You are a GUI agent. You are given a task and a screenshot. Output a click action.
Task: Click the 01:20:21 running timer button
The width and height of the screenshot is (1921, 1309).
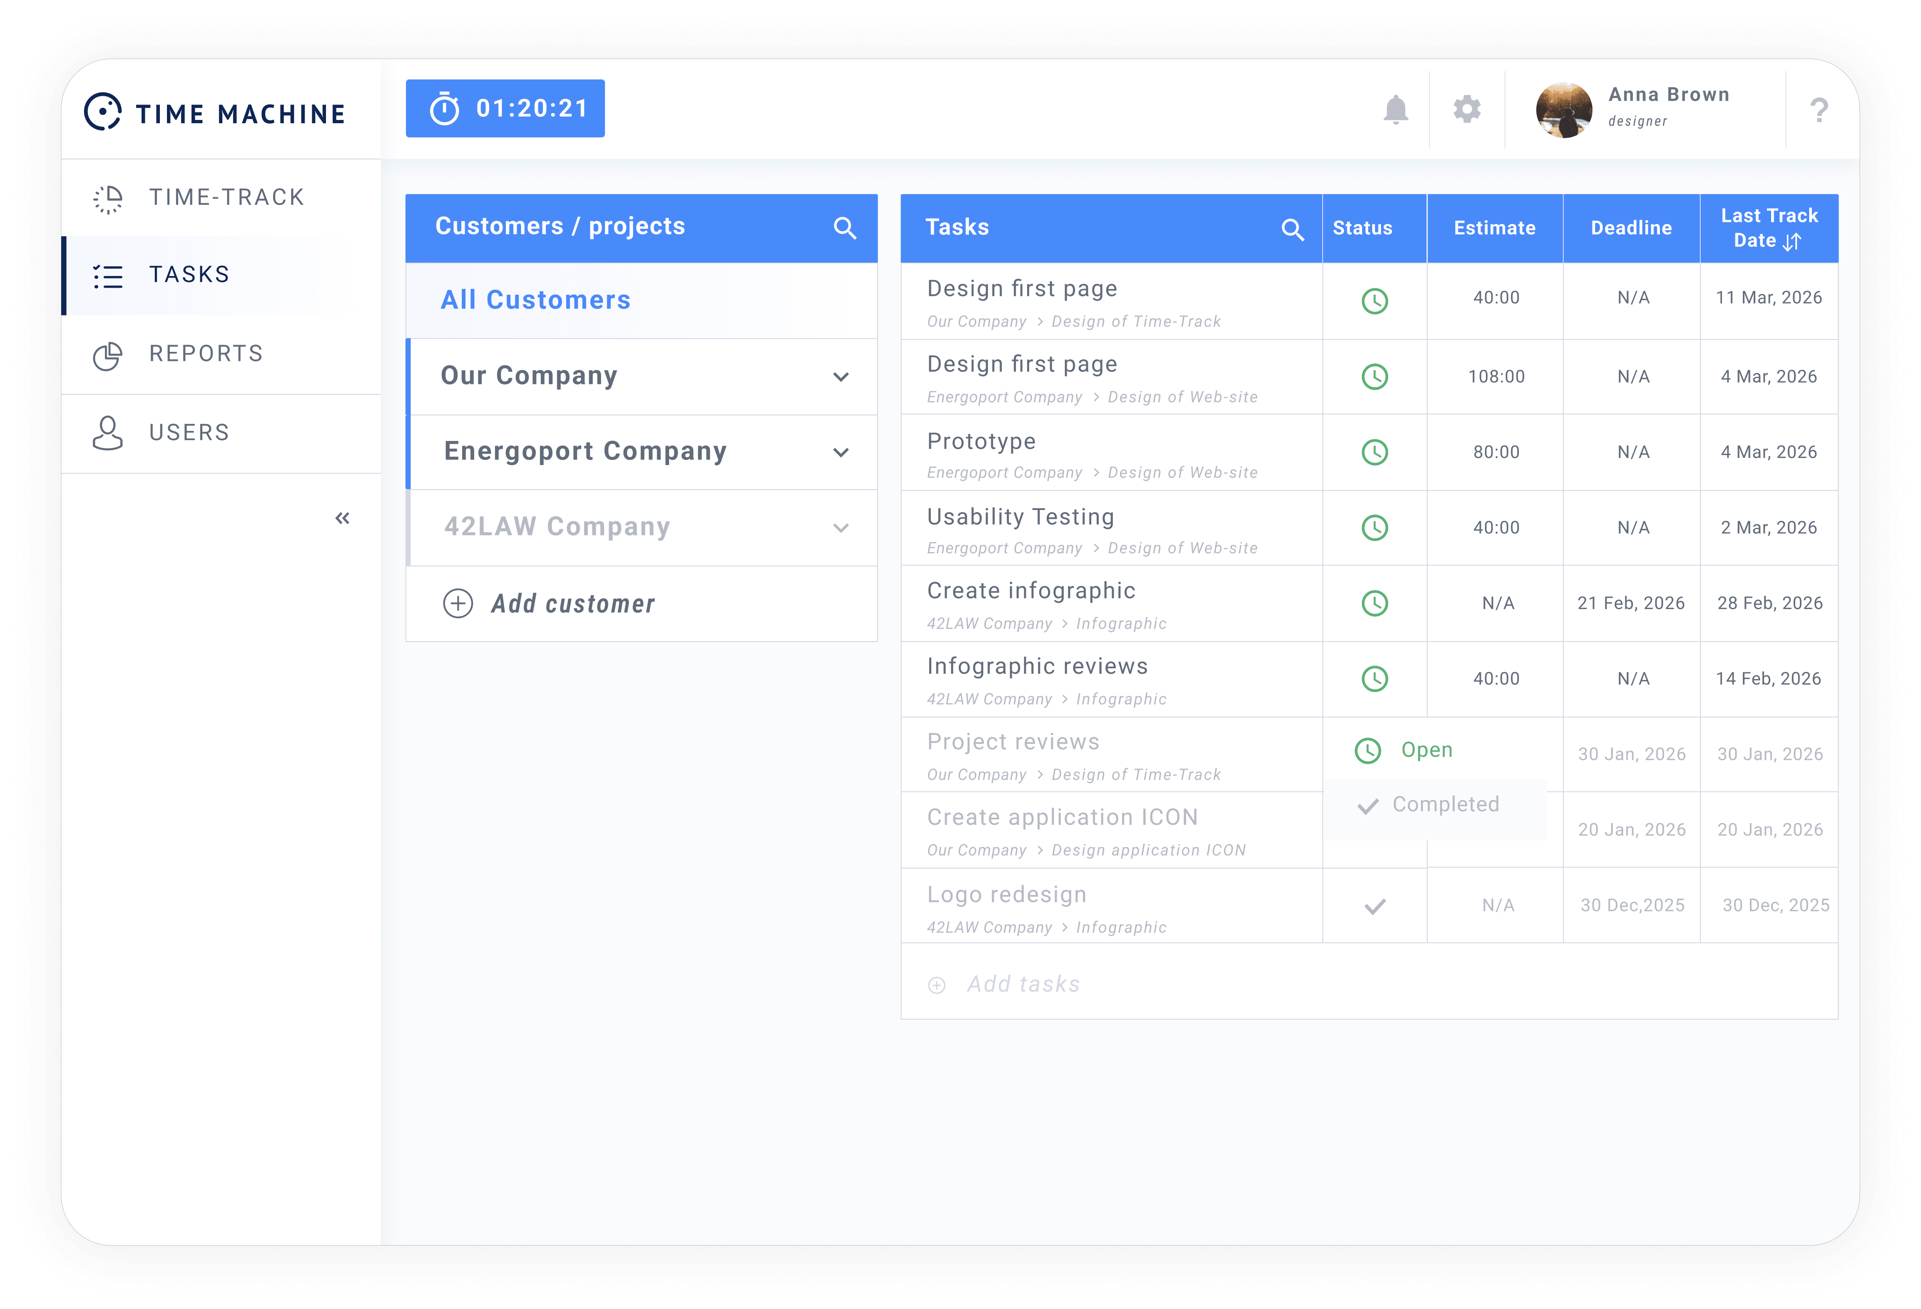coord(505,108)
